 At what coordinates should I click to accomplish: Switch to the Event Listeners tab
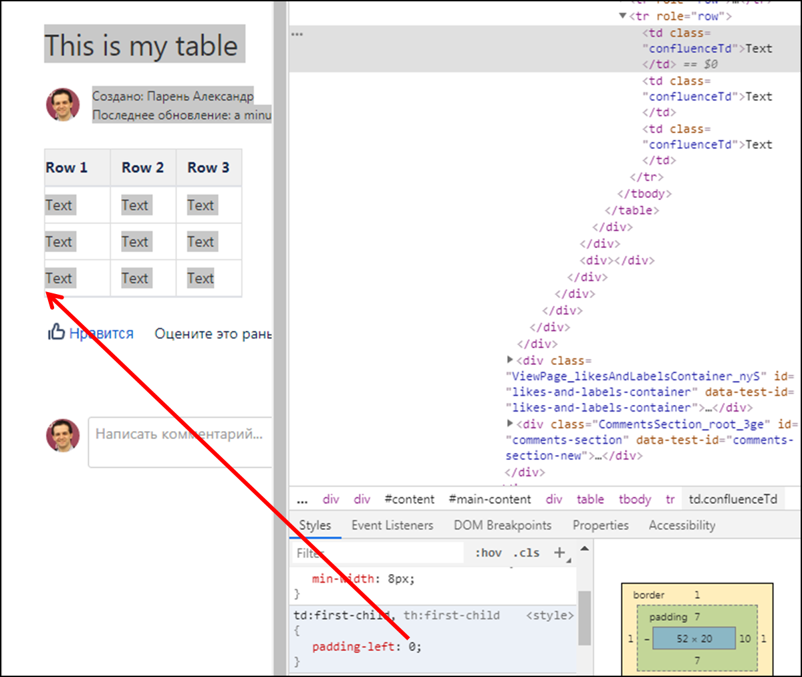392,525
